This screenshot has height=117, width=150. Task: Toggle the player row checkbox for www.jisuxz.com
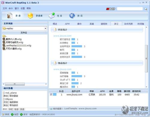(x=51, y=94)
